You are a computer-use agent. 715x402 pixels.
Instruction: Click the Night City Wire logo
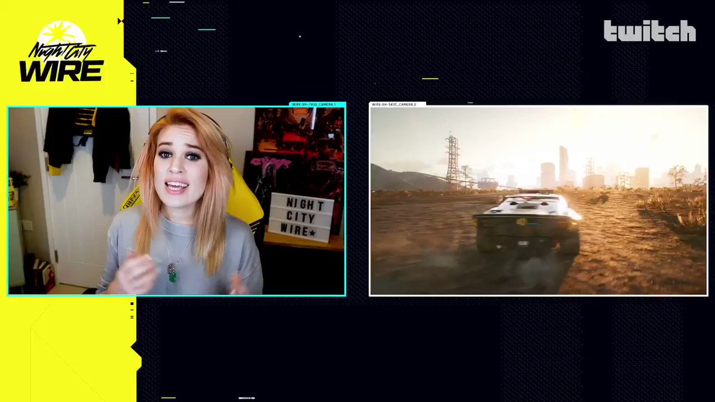[62, 51]
